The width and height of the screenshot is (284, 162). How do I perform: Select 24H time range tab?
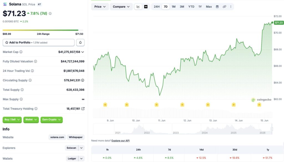click(x=157, y=7)
